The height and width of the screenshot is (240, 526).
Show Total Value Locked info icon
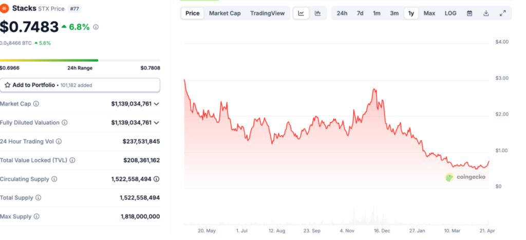(x=72, y=160)
